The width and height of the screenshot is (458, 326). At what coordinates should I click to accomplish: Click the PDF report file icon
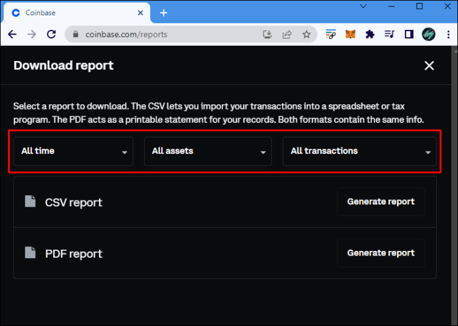30,253
